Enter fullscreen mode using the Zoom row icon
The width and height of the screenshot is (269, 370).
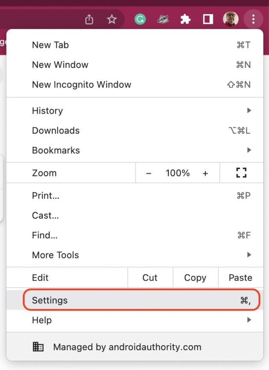(x=242, y=173)
